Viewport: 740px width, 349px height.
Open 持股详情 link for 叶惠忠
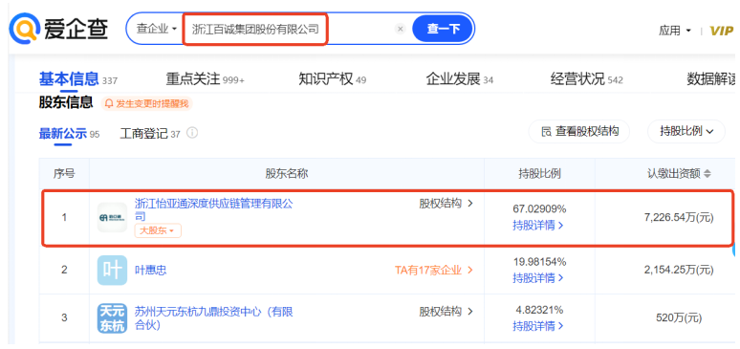click(538, 278)
